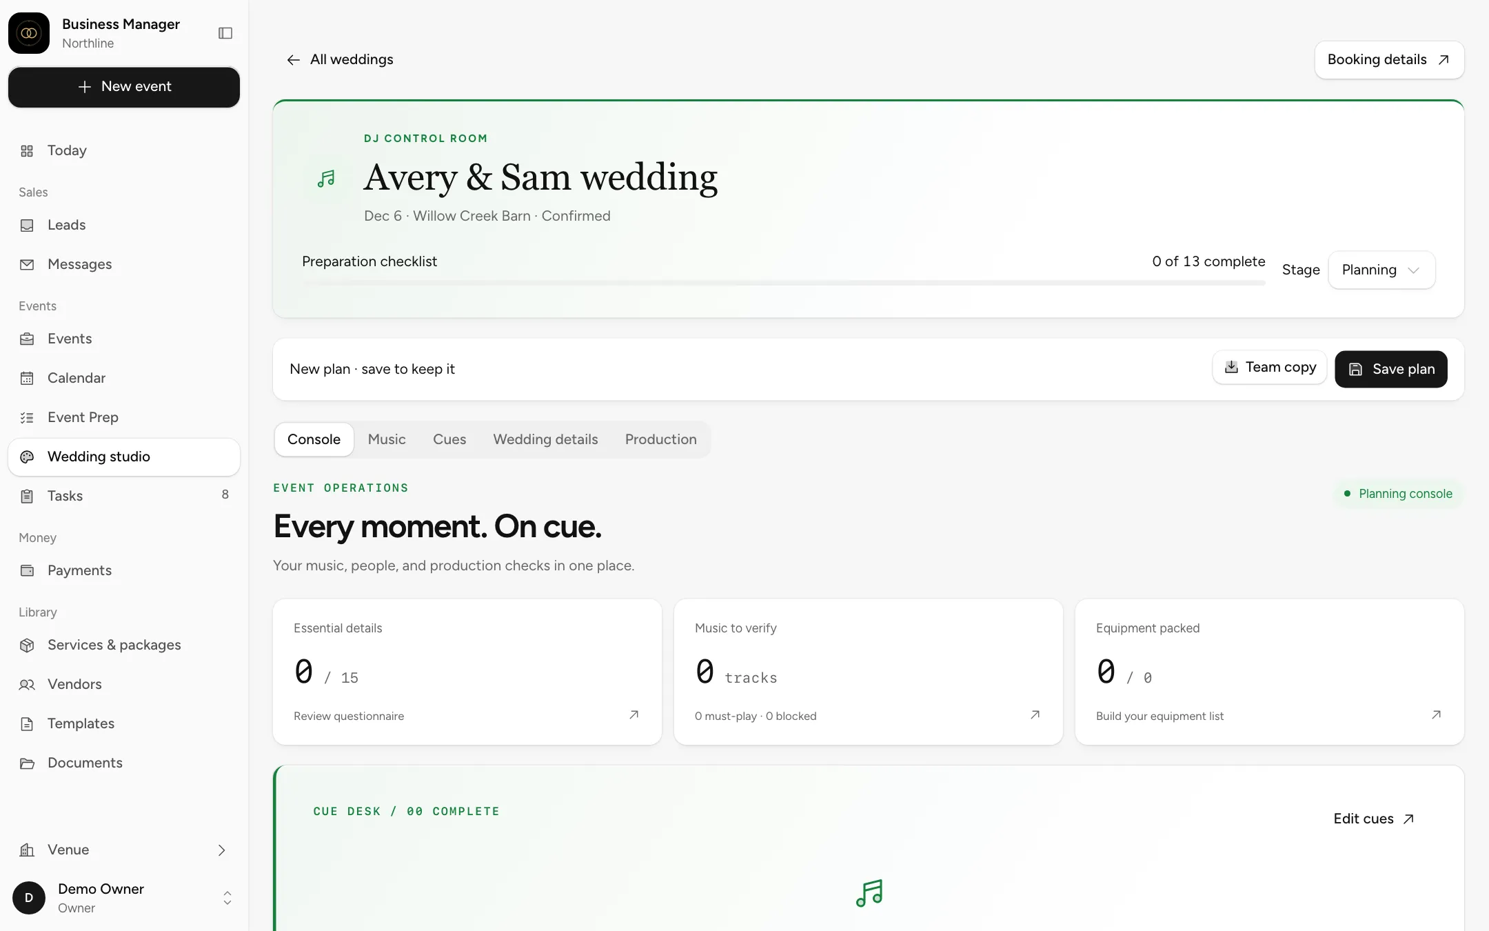
Task: Open the Production tab
Action: coord(660,439)
